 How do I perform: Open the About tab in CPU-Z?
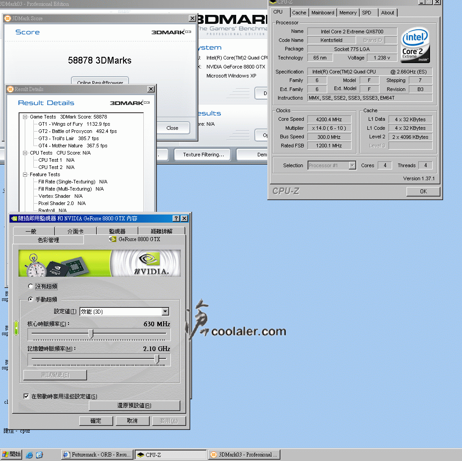[388, 13]
